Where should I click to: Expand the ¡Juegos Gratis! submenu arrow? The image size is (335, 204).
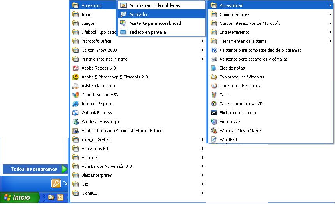pos(203,139)
